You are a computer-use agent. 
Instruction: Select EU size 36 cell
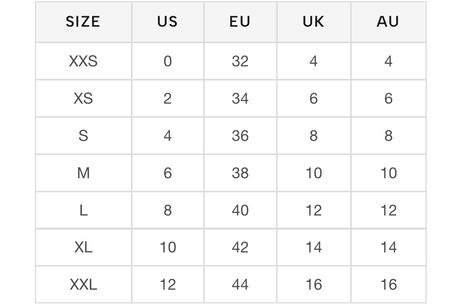tap(240, 136)
